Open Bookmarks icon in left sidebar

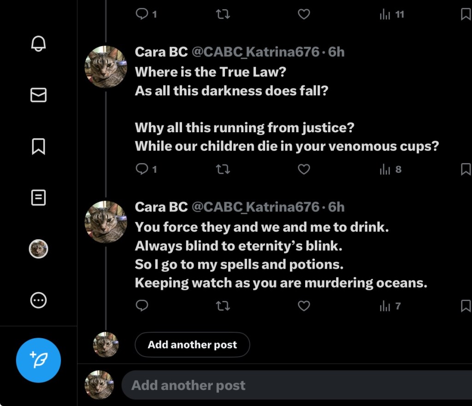point(38,147)
